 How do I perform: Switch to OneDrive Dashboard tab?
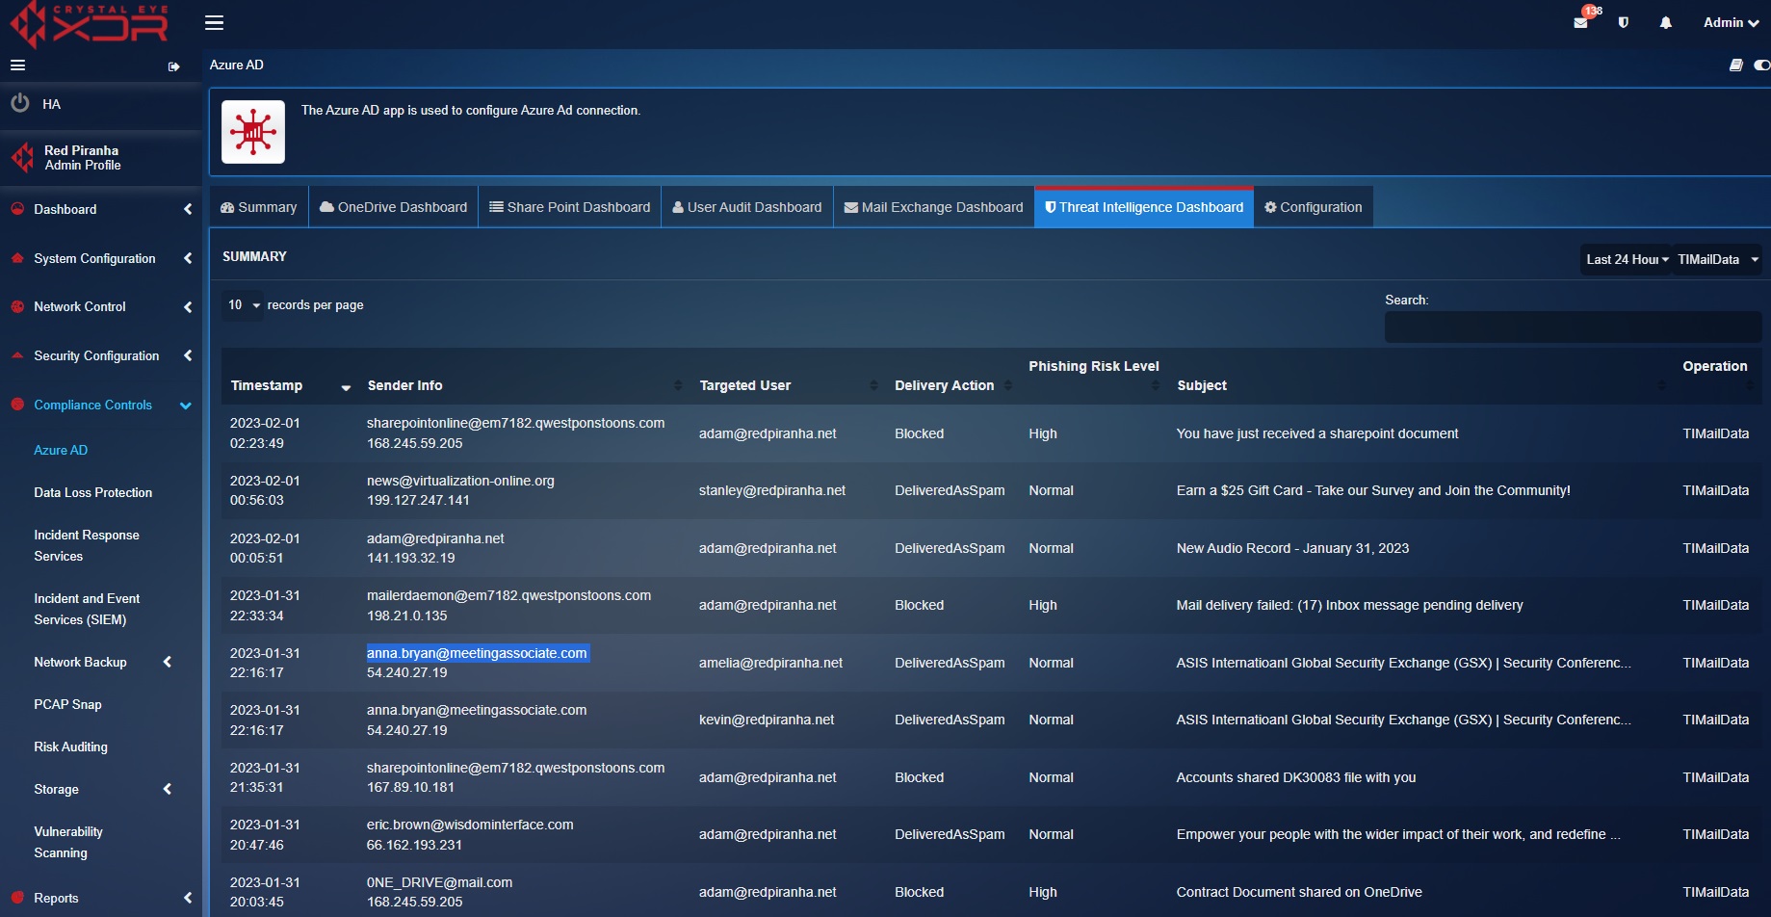point(393,207)
